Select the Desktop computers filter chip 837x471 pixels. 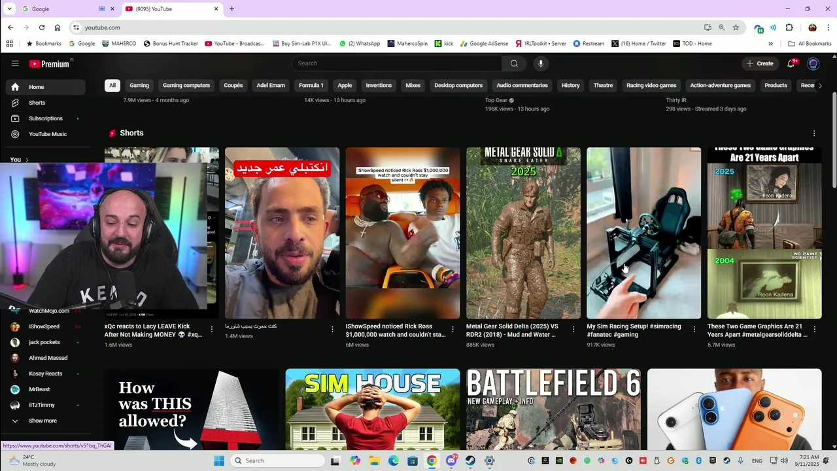458,85
